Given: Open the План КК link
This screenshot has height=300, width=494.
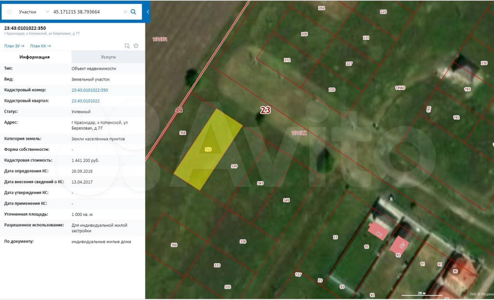Looking at the screenshot, I should [40, 46].
